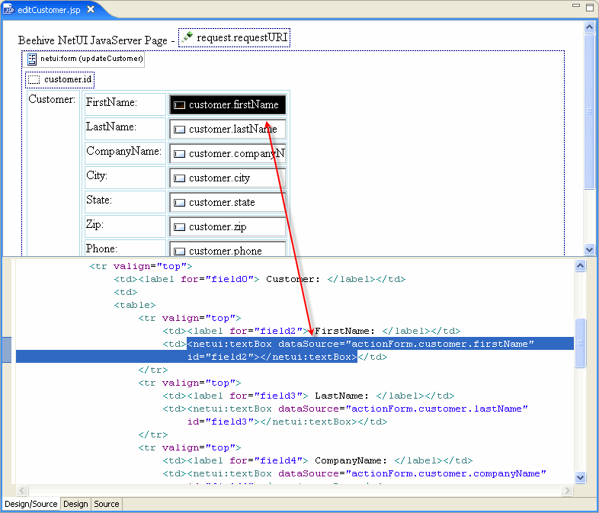The height and width of the screenshot is (513, 599).
Task: Click the request.requestURI pencil icon
Action: tap(187, 37)
